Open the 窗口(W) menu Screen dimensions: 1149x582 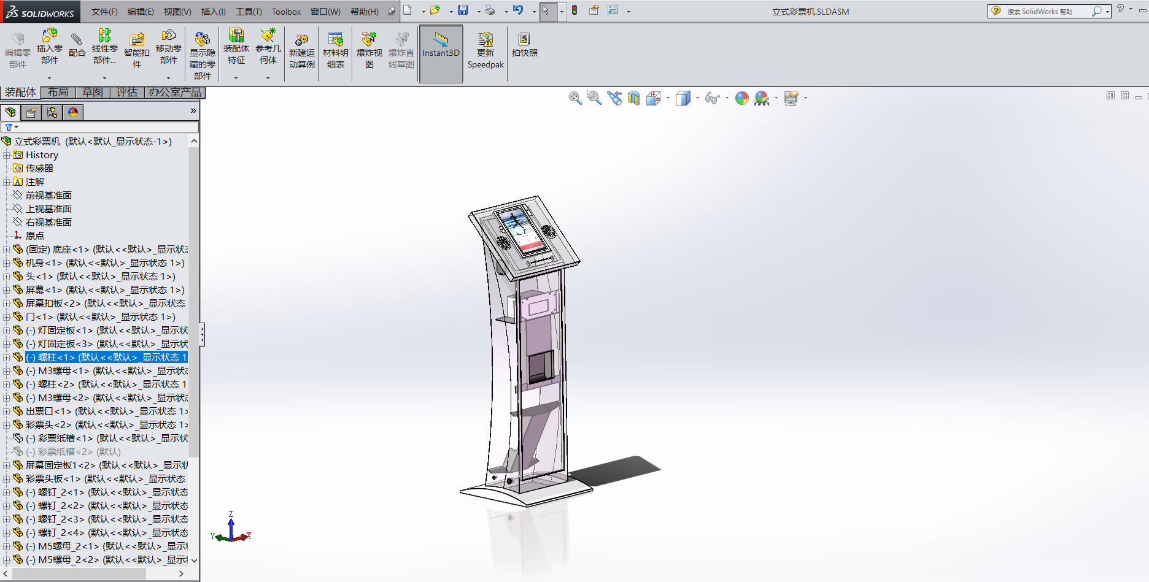pyautogui.click(x=325, y=12)
